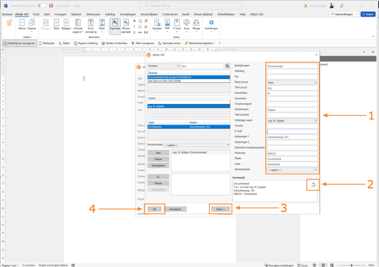
Task: Switch to Controleren tab
Action: click(170, 14)
